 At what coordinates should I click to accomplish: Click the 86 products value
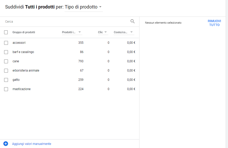pyautogui.click(x=82, y=52)
